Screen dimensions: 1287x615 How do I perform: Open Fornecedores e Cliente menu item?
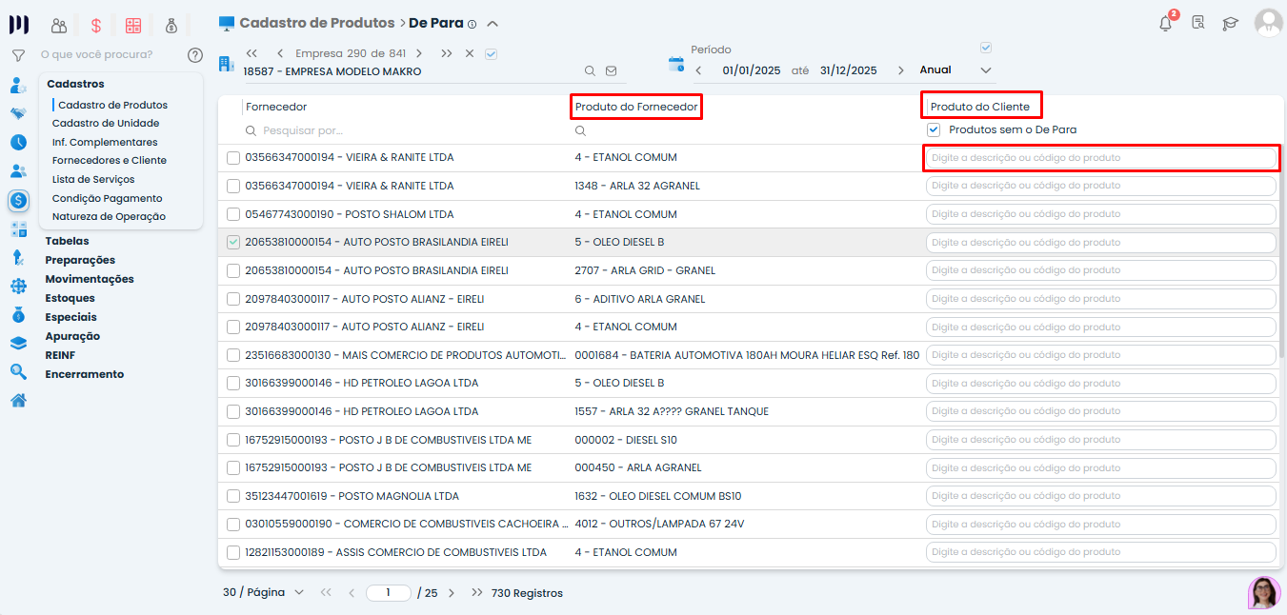tap(109, 160)
